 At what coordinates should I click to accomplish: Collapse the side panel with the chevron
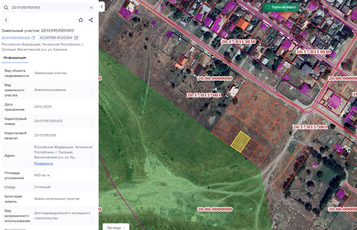coord(102,7)
